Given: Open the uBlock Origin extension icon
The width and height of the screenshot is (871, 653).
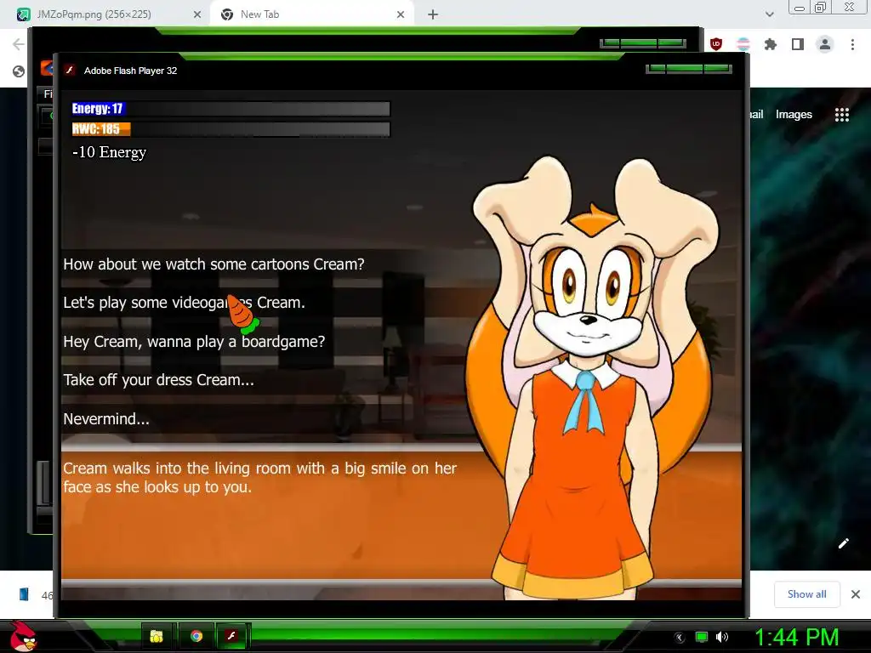Looking at the screenshot, I should [x=716, y=44].
